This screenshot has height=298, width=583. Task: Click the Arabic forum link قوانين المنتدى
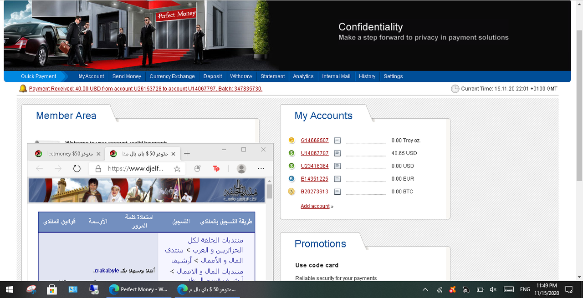(x=59, y=221)
